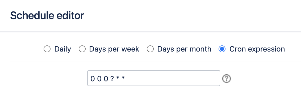Click the "Schedule editor" heading

pos(47,15)
